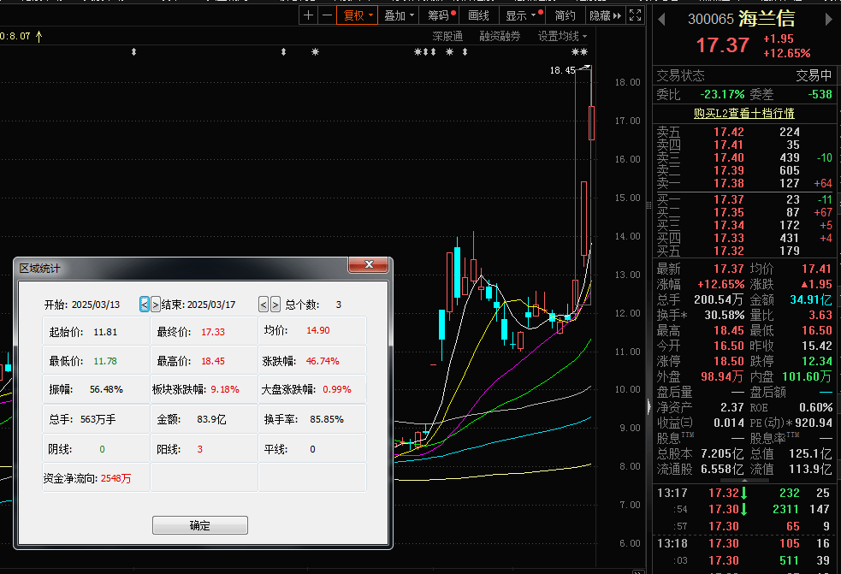Click the large 17.37 current price
Viewport: 841px width, 574px height.
pos(722,45)
